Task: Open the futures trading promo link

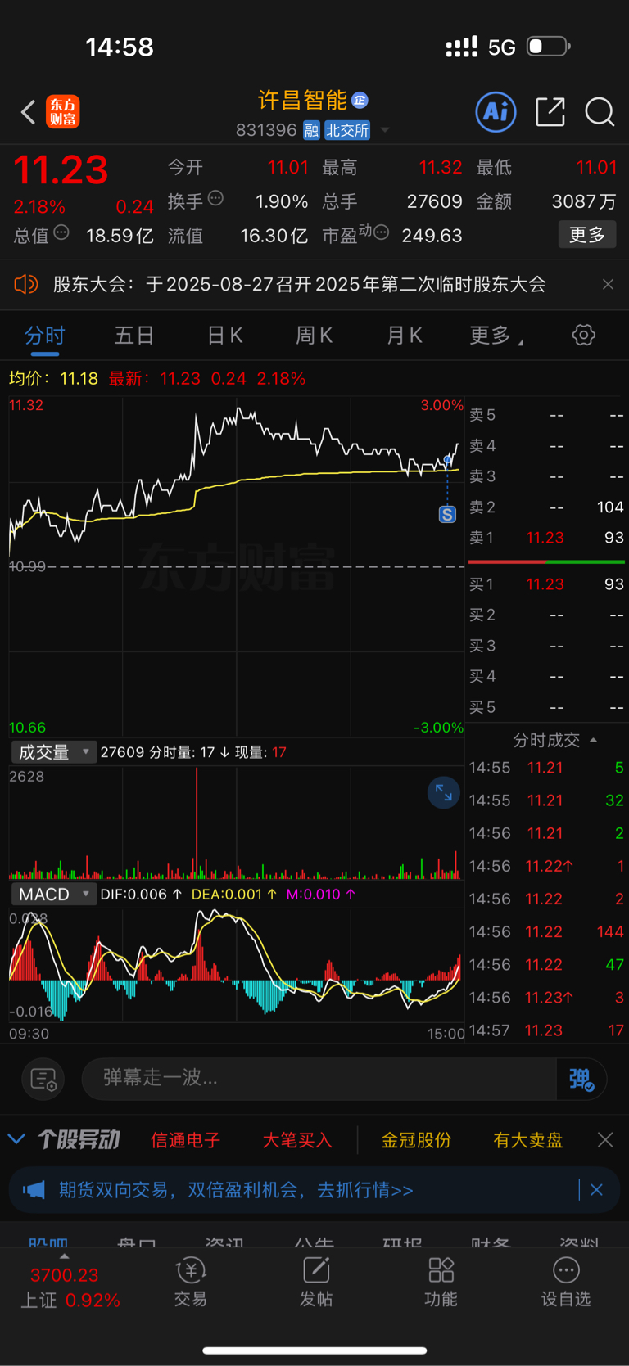Action: point(236,1189)
